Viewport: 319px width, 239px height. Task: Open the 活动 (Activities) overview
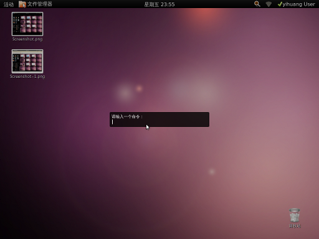9,4
